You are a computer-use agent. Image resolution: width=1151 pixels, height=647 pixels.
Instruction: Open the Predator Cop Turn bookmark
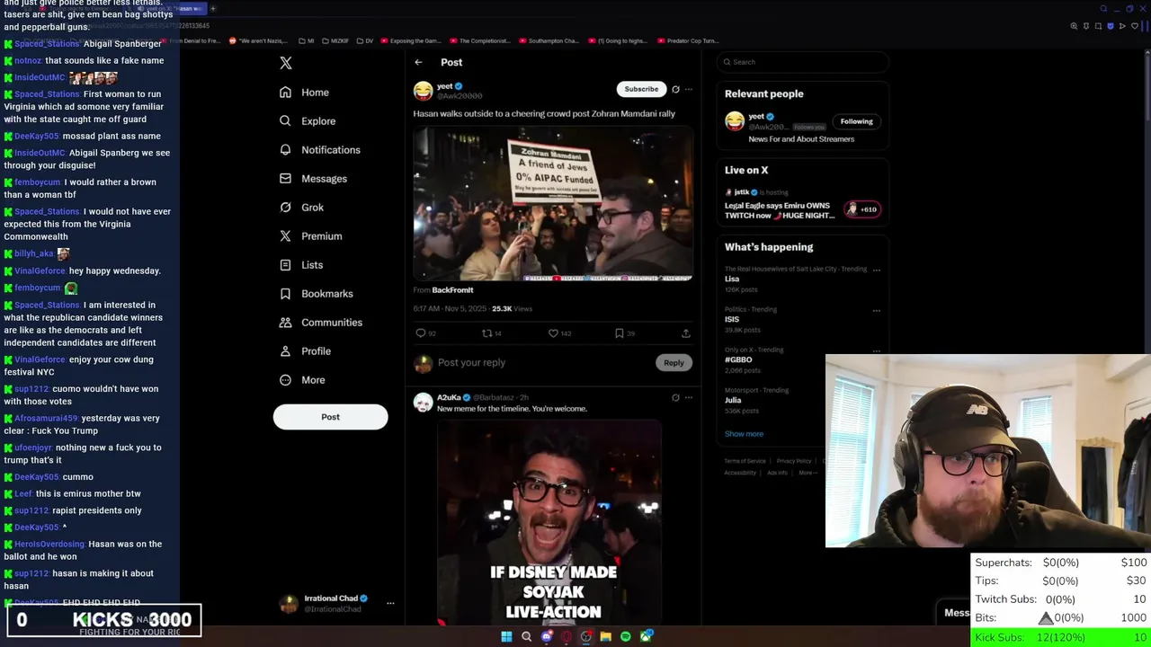tap(689, 40)
